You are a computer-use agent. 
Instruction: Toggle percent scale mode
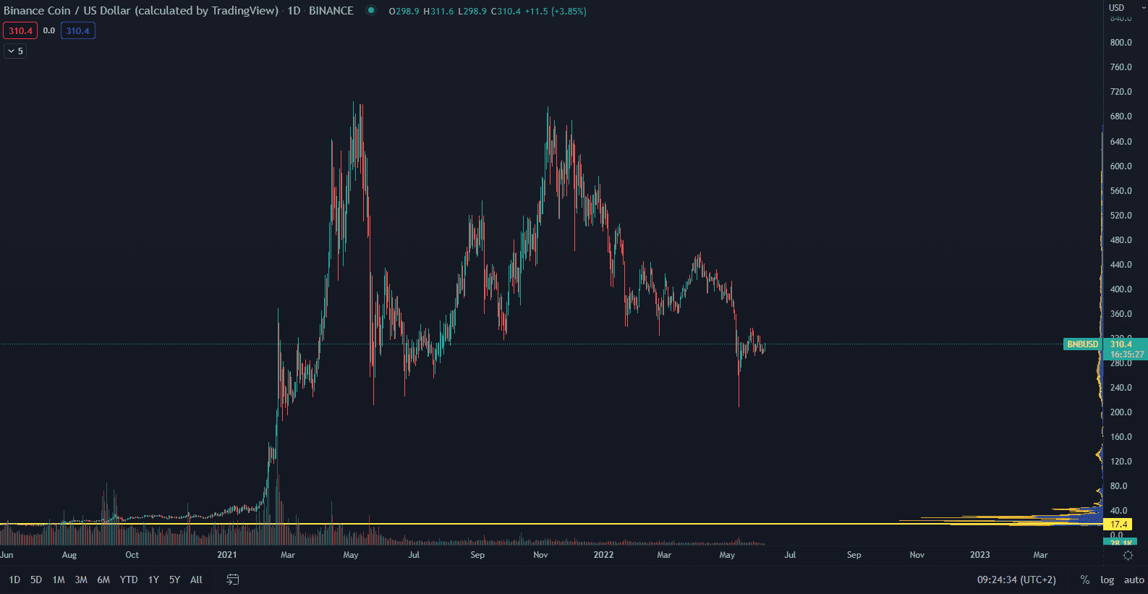pyautogui.click(x=1084, y=580)
